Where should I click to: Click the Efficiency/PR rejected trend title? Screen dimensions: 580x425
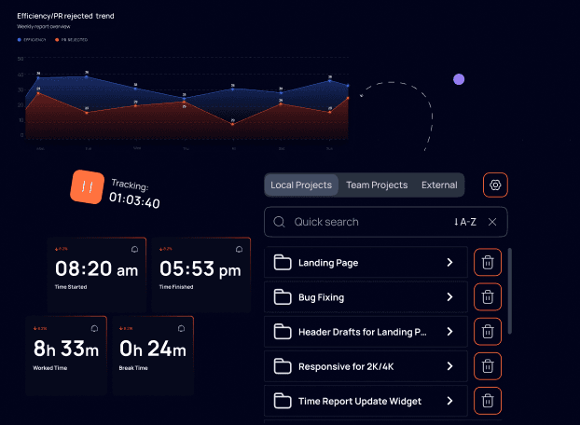point(65,16)
